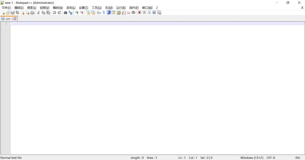The height and width of the screenshot is (160, 305).
Task: Toggle word wrap toolbar button
Action: pyautogui.click(x=99, y=13)
